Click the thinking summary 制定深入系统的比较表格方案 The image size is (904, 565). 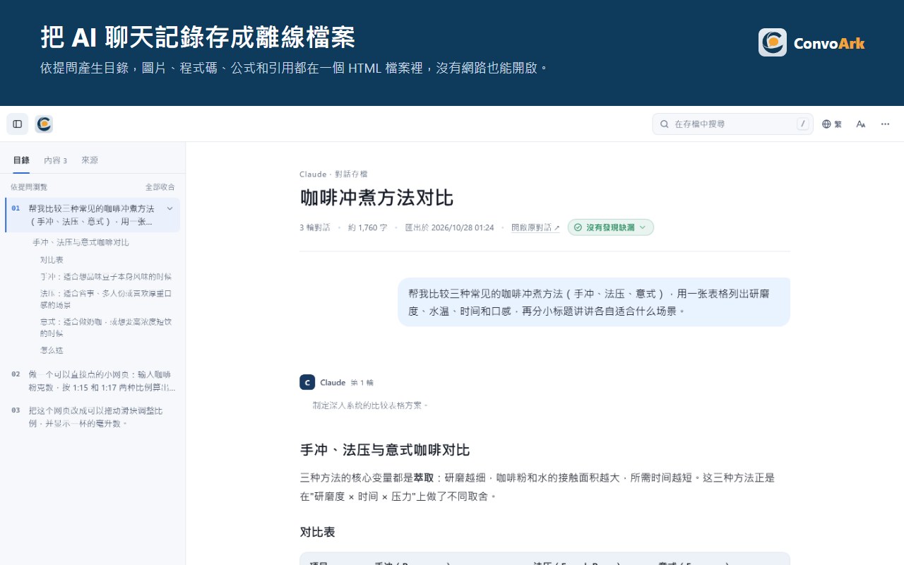[x=371, y=405]
